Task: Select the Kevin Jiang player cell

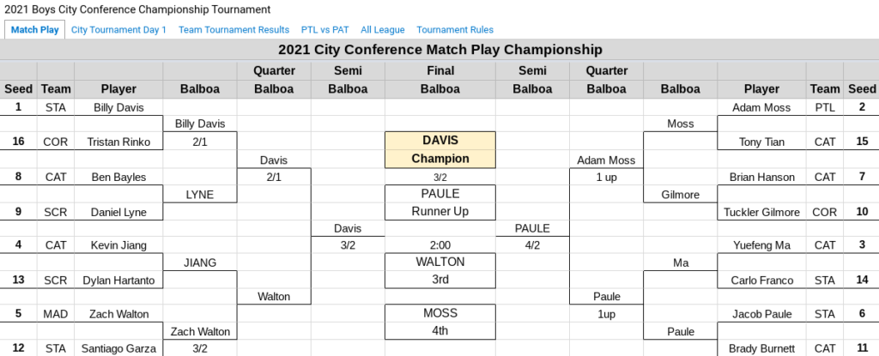Action: pos(118,245)
